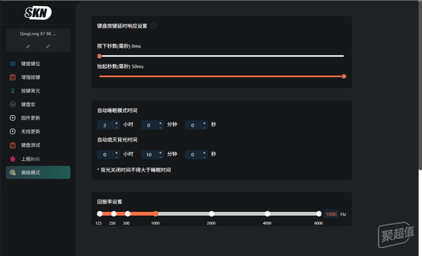Click the vertical scrollbar on the right edge
Screen dimensions: 422x256
(421, 86)
